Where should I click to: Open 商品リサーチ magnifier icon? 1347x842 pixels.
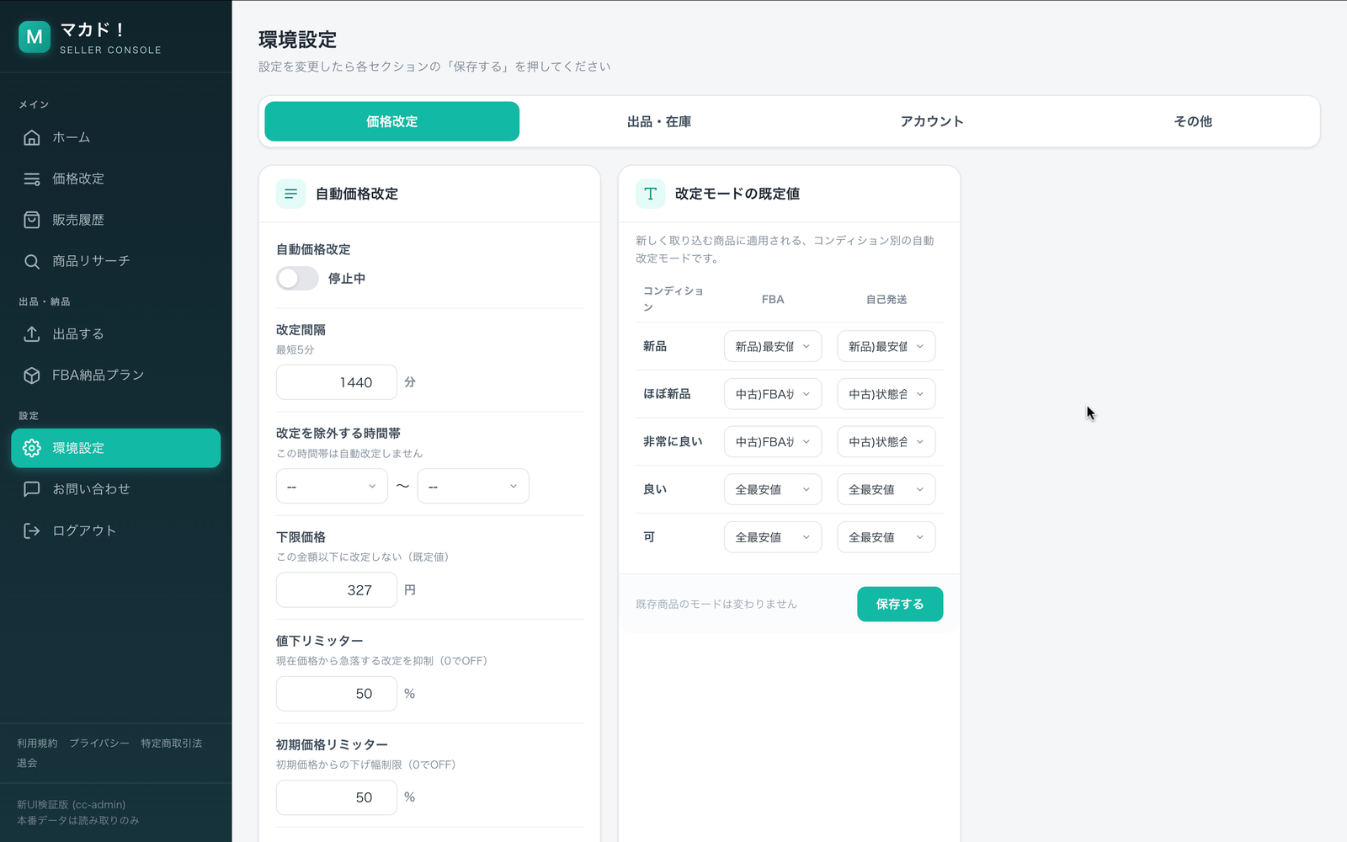(x=32, y=261)
